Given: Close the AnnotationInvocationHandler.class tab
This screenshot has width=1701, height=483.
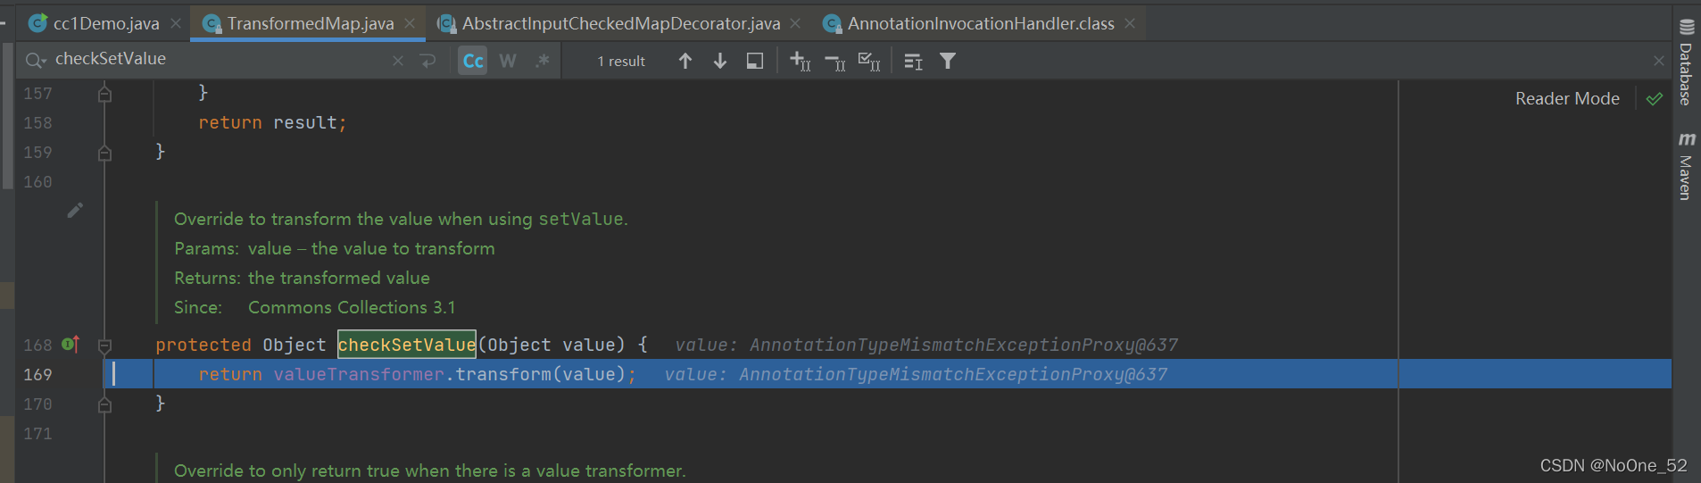Looking at the screenshot, I should [1130, 24].
